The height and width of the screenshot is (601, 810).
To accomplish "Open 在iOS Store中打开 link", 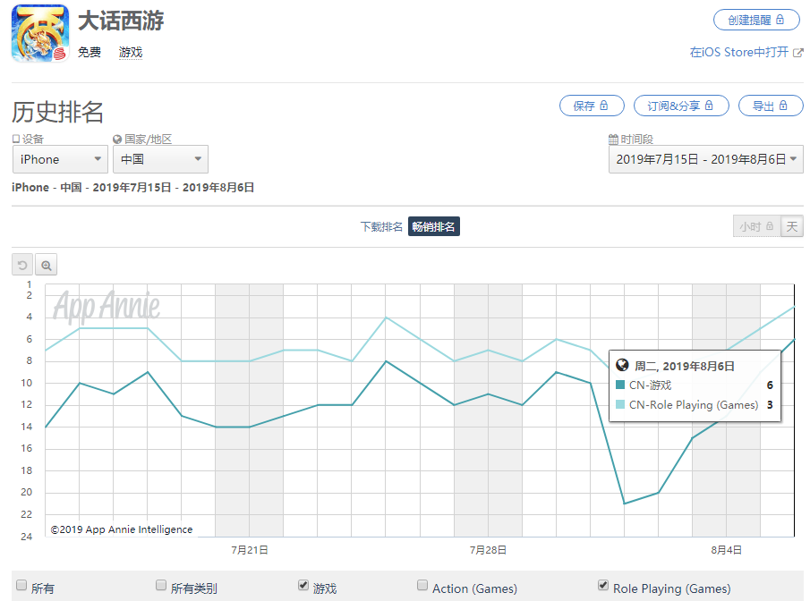I will 738,53.
